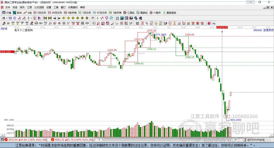
Task: Select the Gann fan lines tool
Action: [98, 24]
